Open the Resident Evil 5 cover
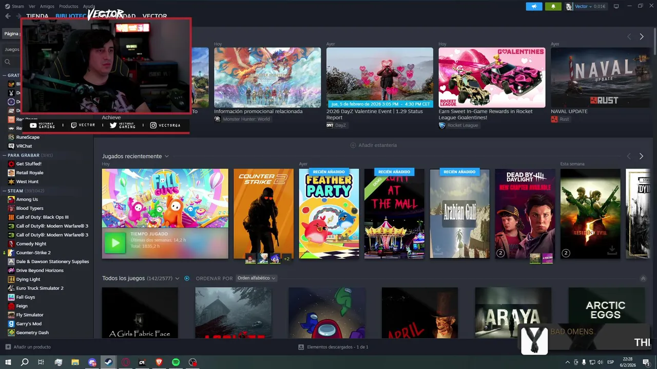This screenshot has width=657, height=369. 590,214
